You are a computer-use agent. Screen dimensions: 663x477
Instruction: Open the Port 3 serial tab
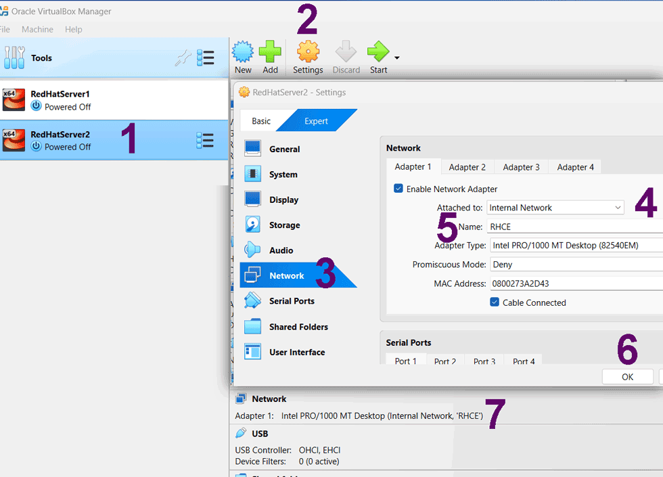click(484, 361)
